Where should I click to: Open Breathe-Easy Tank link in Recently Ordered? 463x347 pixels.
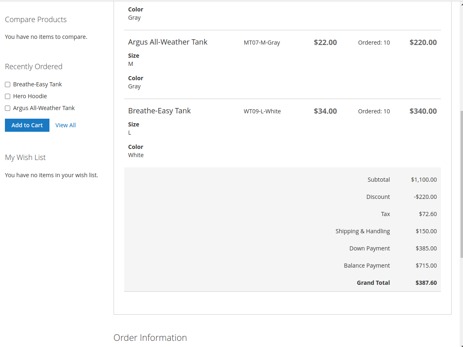click(38, 84)
